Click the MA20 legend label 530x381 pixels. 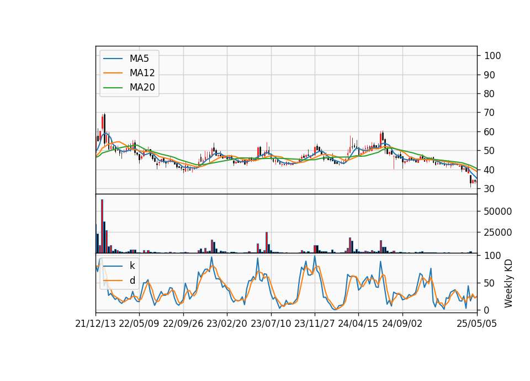[x=142, y=87]
